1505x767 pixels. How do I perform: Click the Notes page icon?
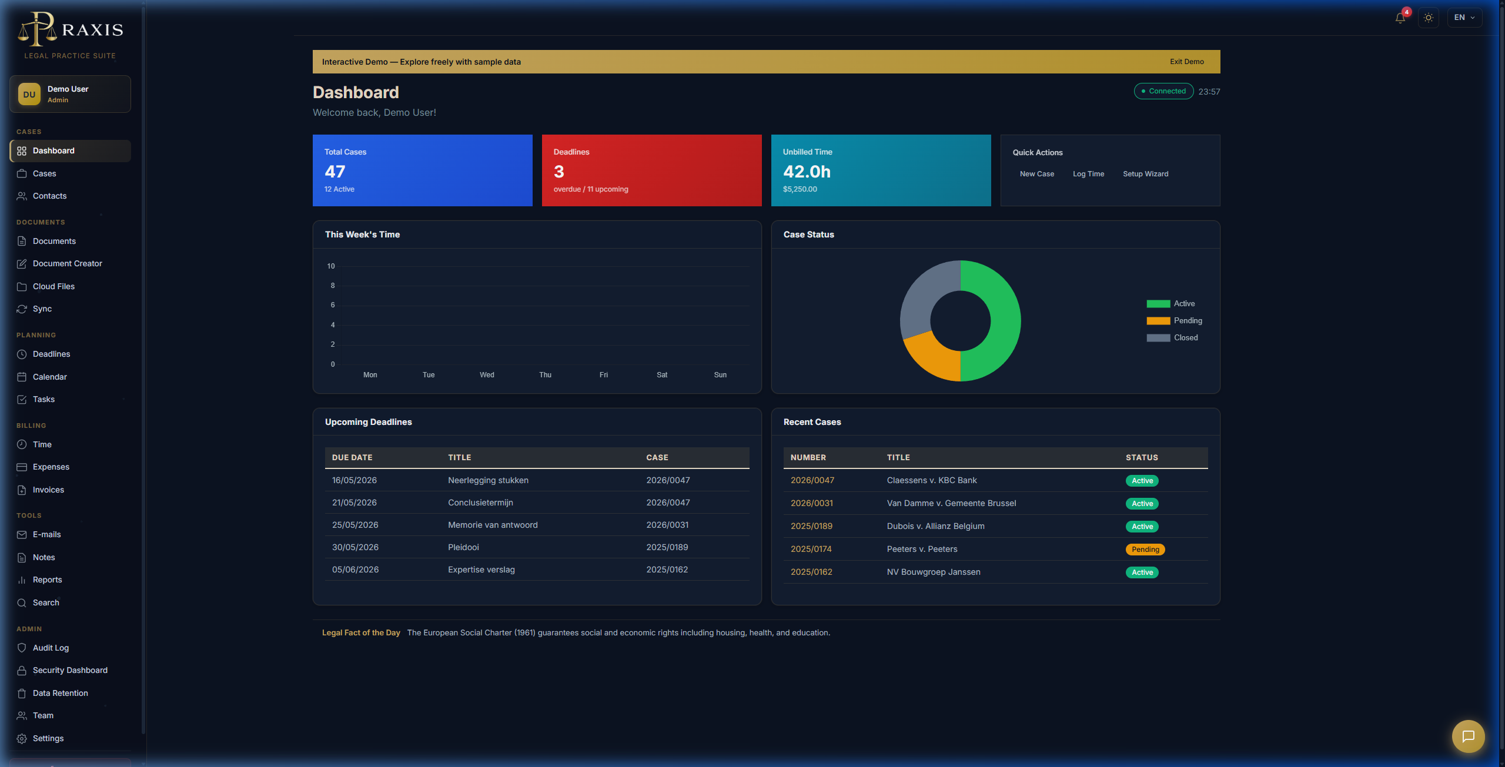click(x=22, y=557)
